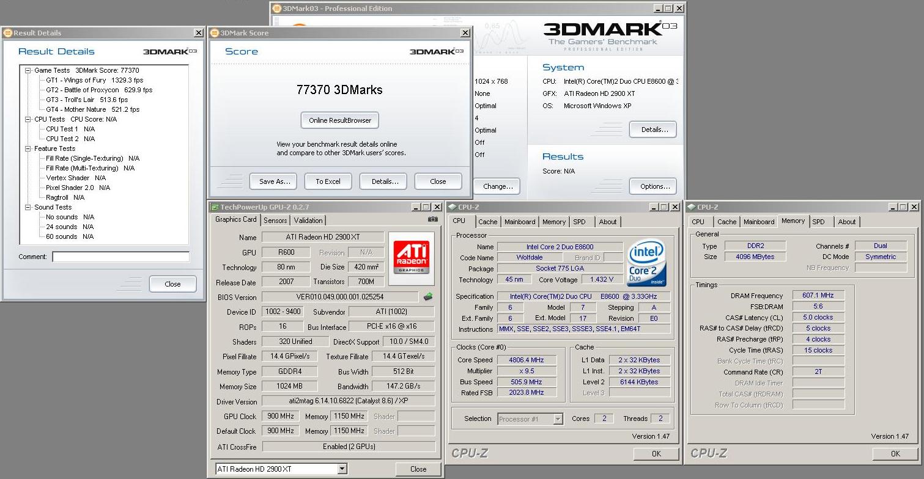Click the Specification field in CPU-Z
The height and width of the screenshot is (479, 924).
[584, 296]
